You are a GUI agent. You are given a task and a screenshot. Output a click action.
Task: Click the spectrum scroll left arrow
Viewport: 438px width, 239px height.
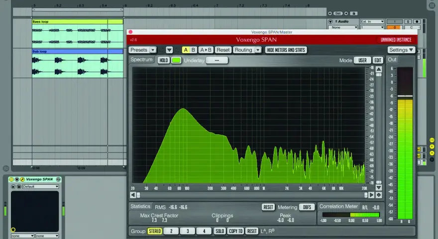pyautogui.click(x=133, y=195)
